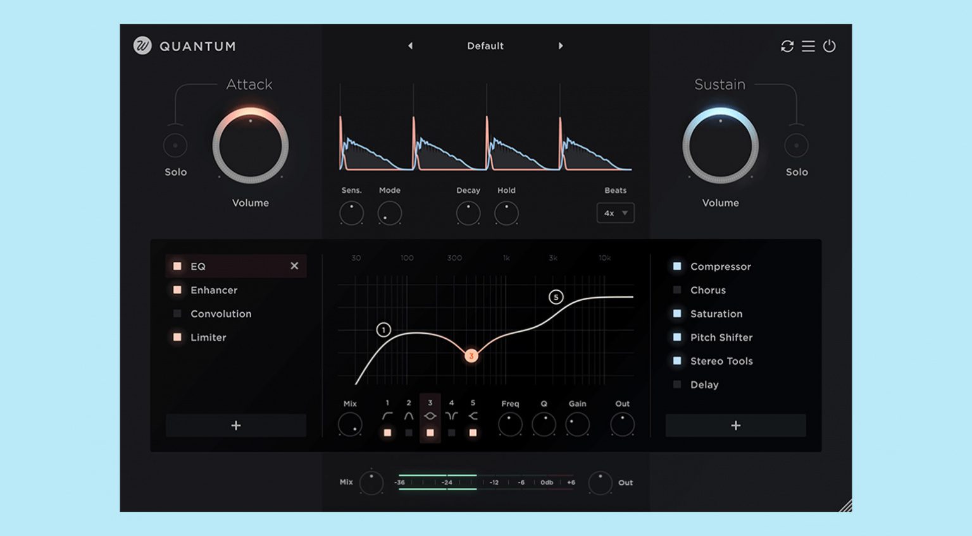This screenshot has height=536, width=972.
Task: Select Stereo Tools in sustain list
Action: click(x=721, y=361)
